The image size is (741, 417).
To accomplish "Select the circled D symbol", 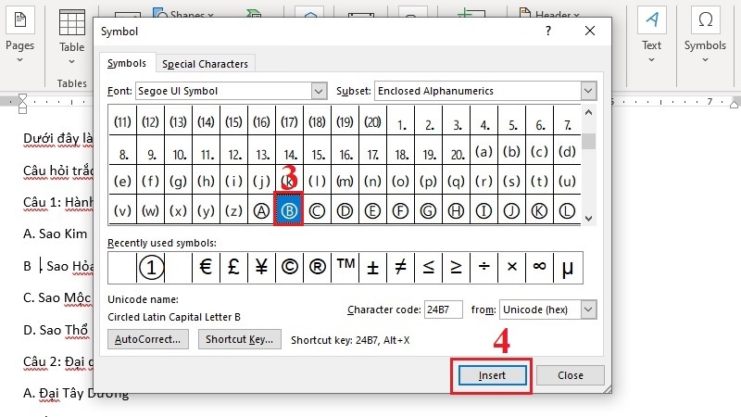I will pyautogui.click(x=345, y=210).
